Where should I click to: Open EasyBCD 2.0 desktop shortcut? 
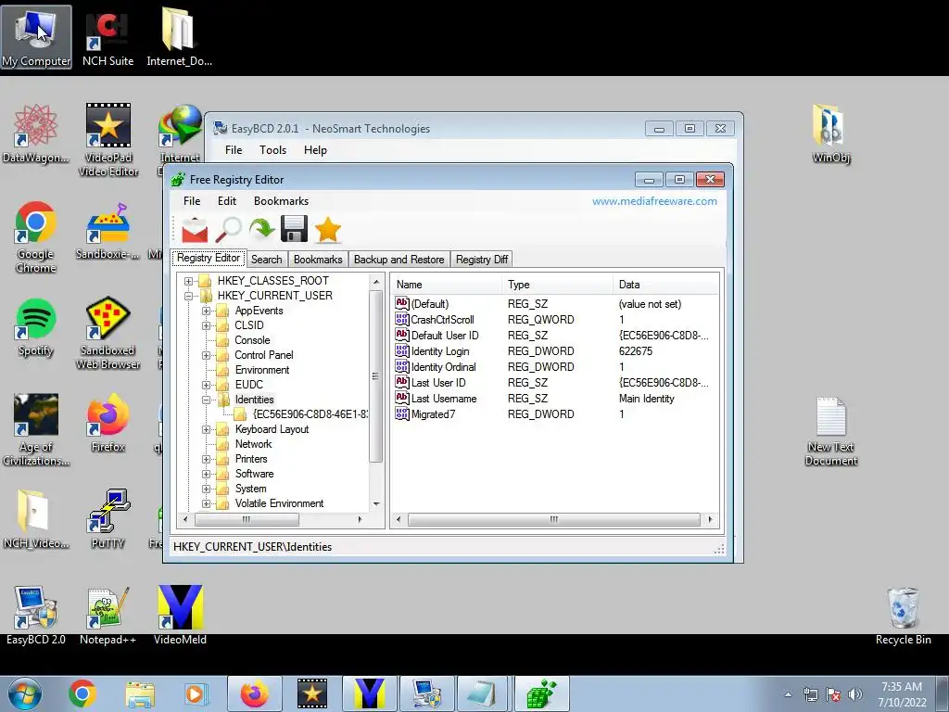click(36, 616)
